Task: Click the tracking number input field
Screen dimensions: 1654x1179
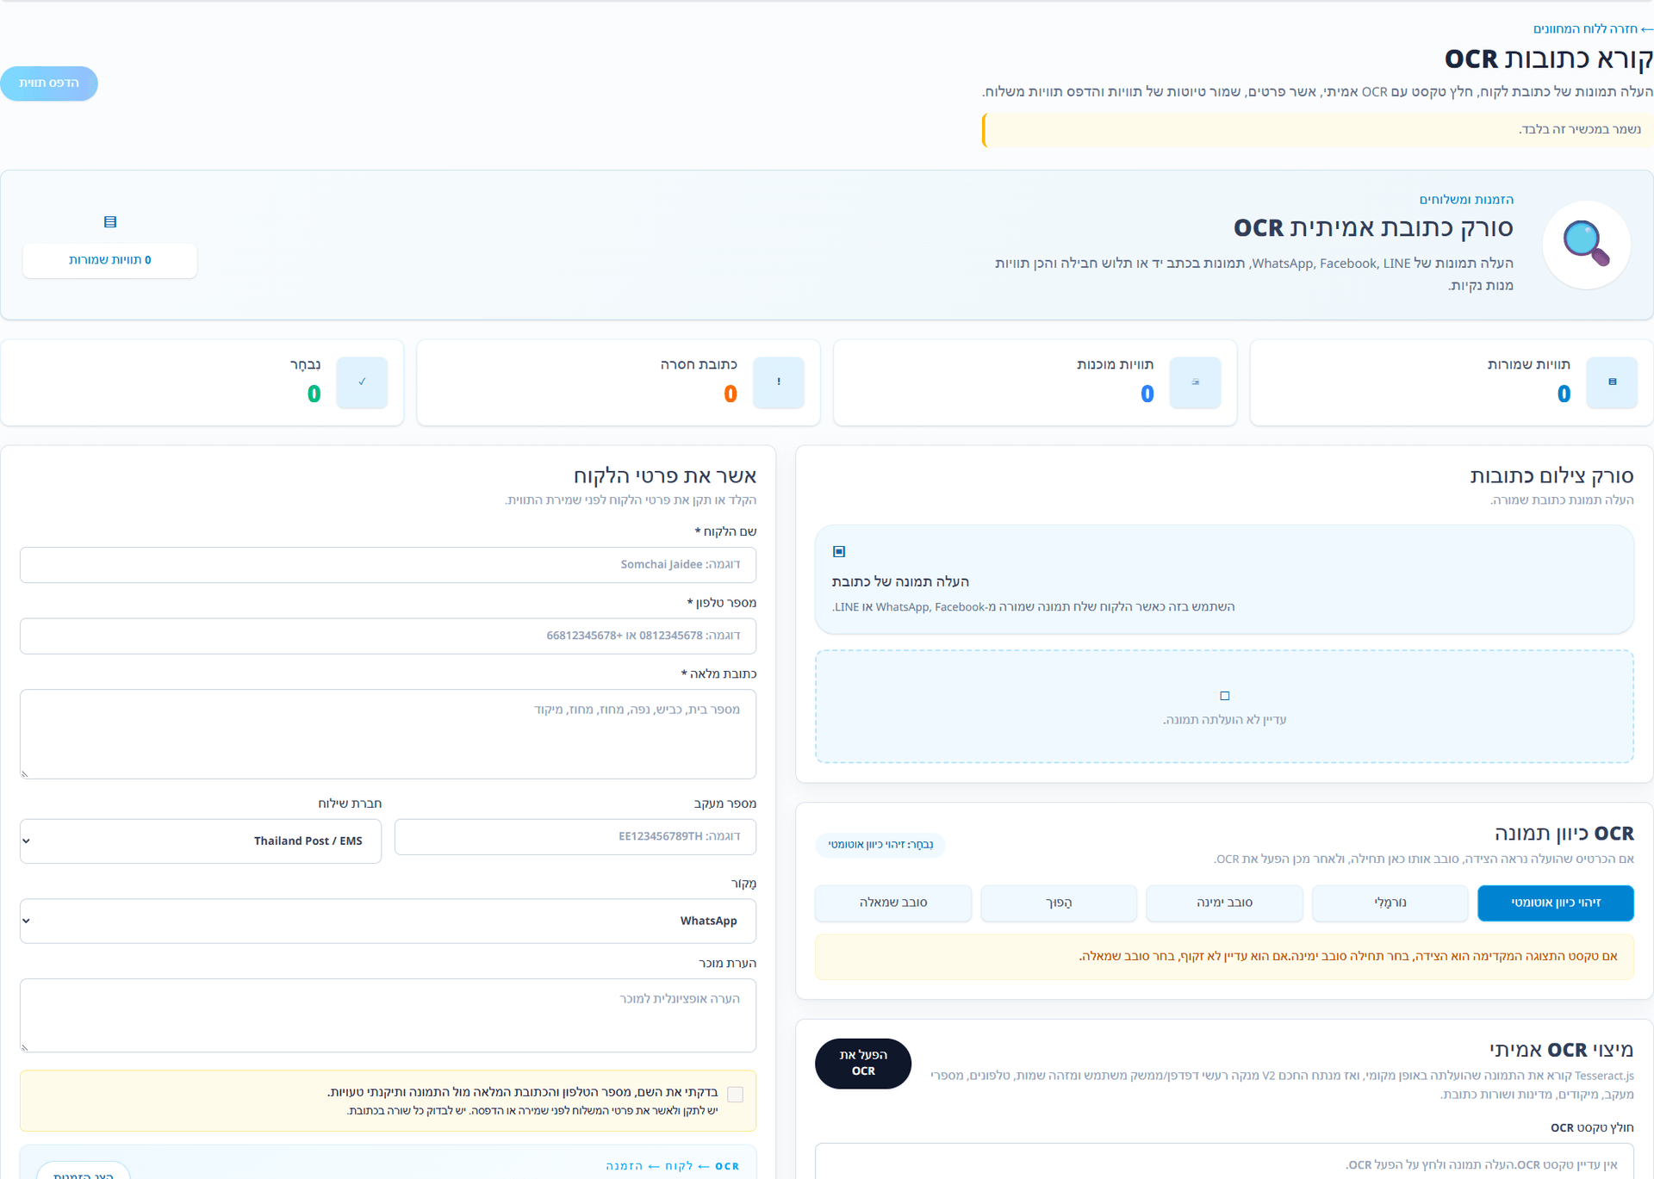Action: [x=575, y=836]
